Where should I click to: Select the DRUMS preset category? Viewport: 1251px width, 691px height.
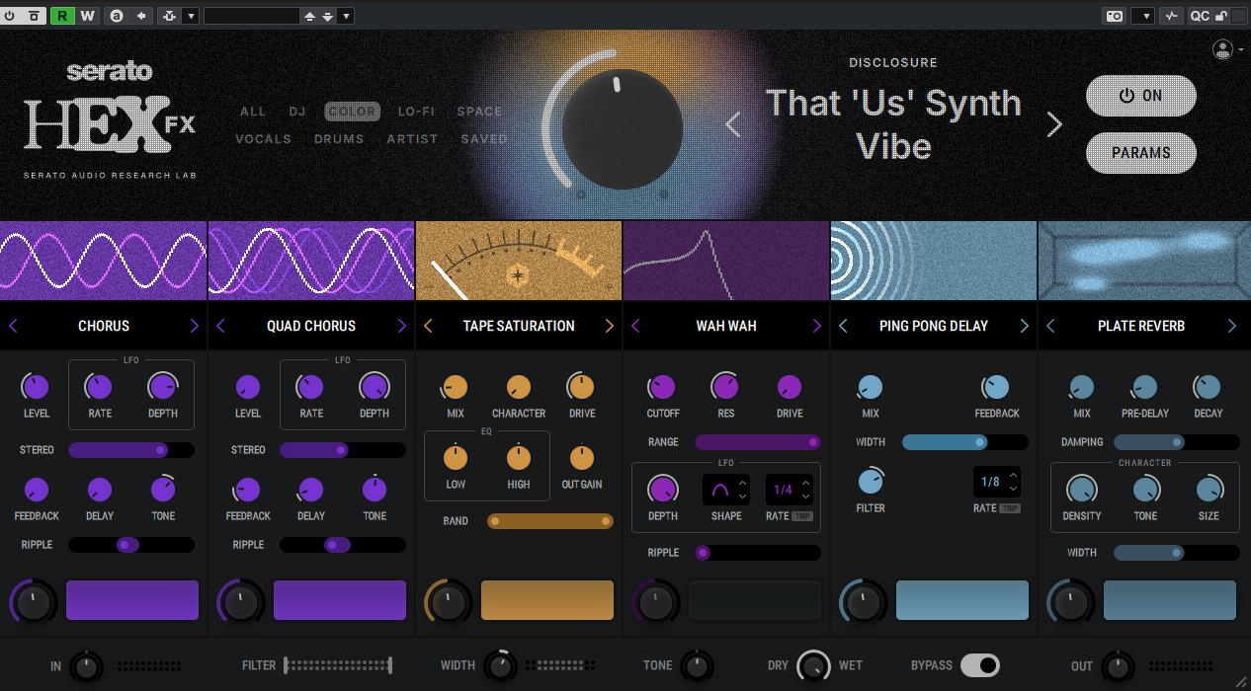point(339,139)
